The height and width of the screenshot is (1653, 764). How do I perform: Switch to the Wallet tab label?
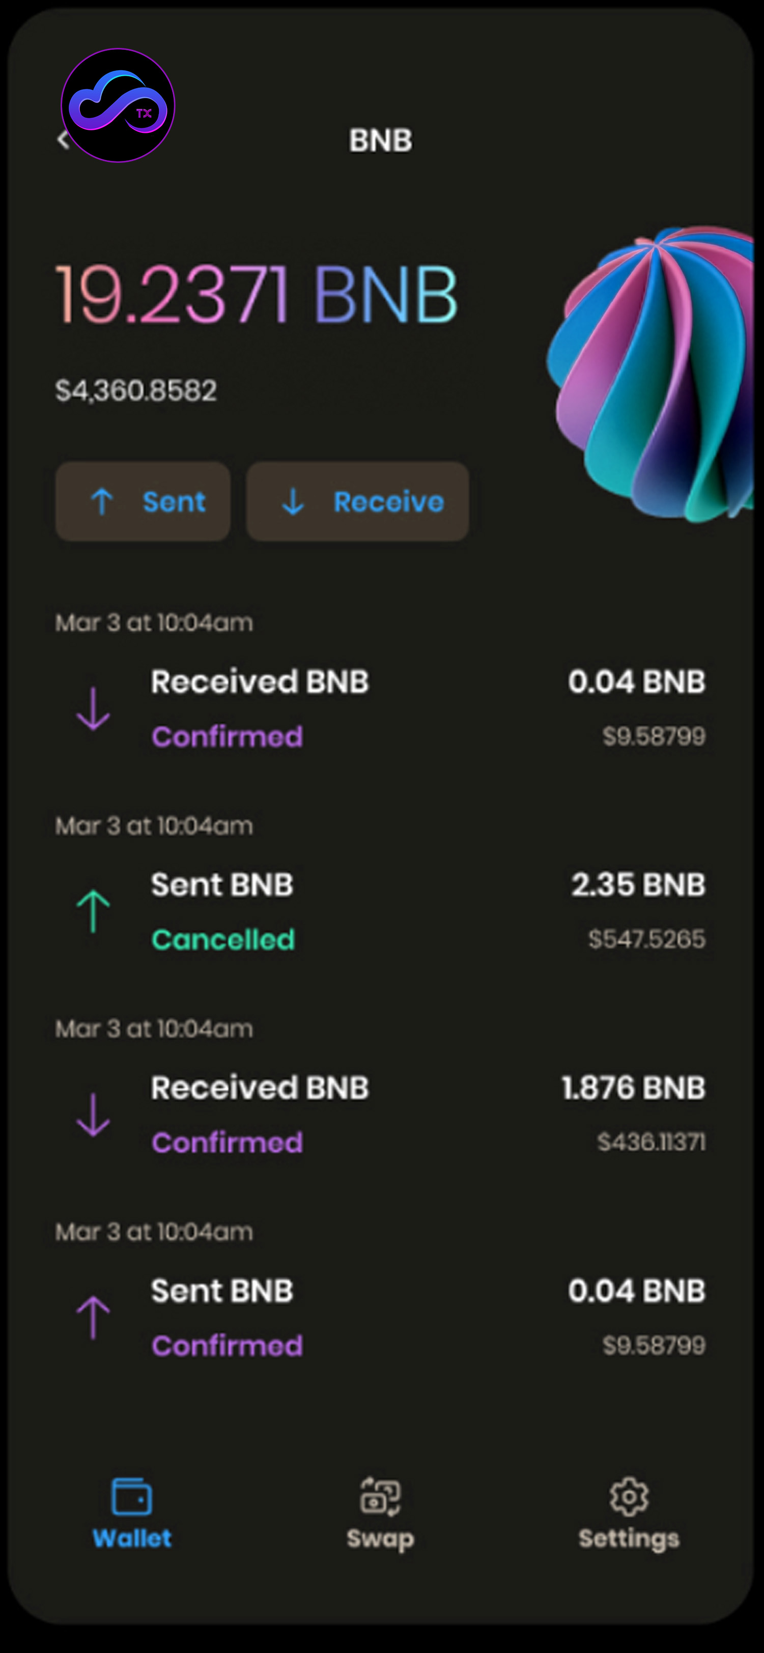pos(132,1538)
